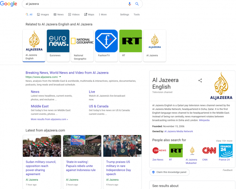The height and width of the screenshot is (189, 236).
Task: Click the CNN logo icon
Action: click(209, 151)
